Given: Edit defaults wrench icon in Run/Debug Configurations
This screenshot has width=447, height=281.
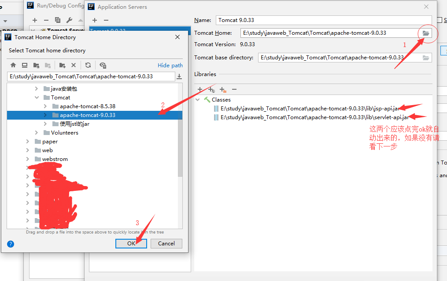Looking at the screenshot, I should (x=69, y=20).
